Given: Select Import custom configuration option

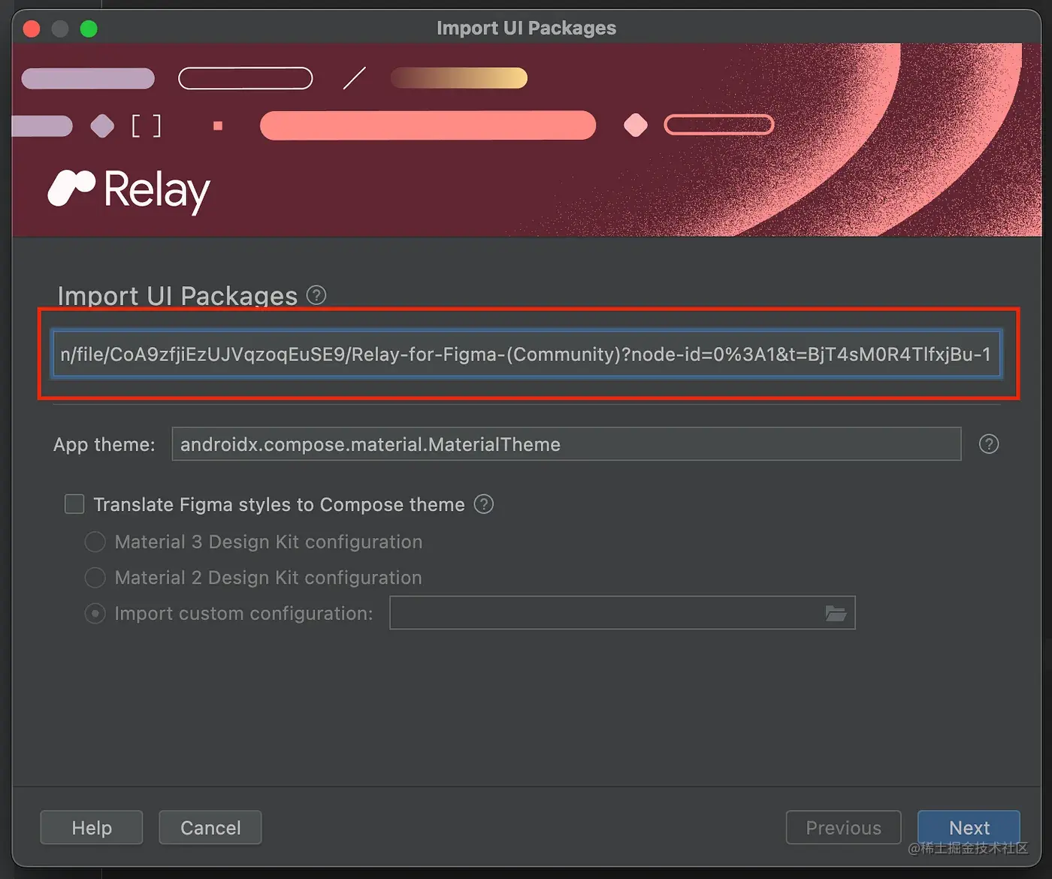Looking at the screenshot, I should [x=95, y=613].
